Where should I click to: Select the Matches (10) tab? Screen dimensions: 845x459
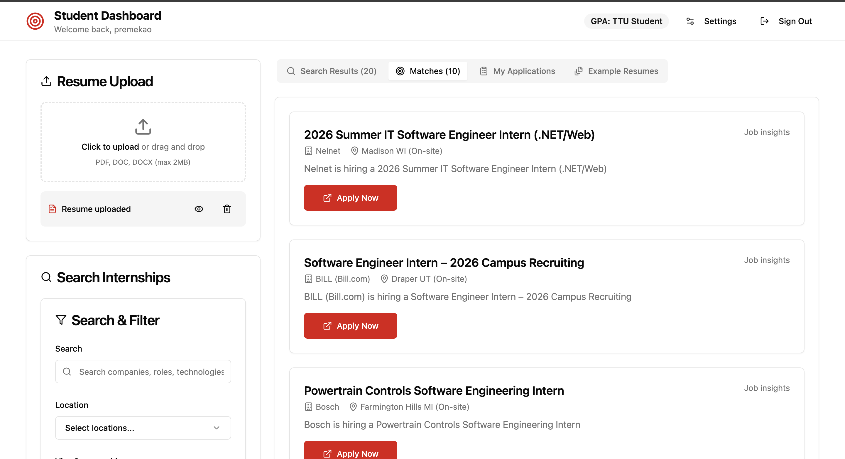click(x=428, y=71)
